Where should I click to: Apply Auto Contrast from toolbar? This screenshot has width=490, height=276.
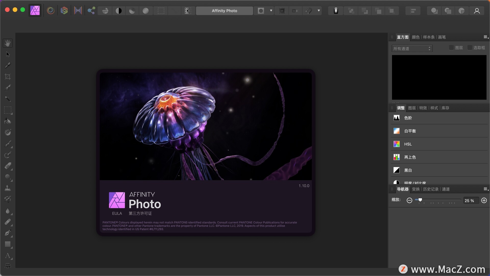(119, 11)
